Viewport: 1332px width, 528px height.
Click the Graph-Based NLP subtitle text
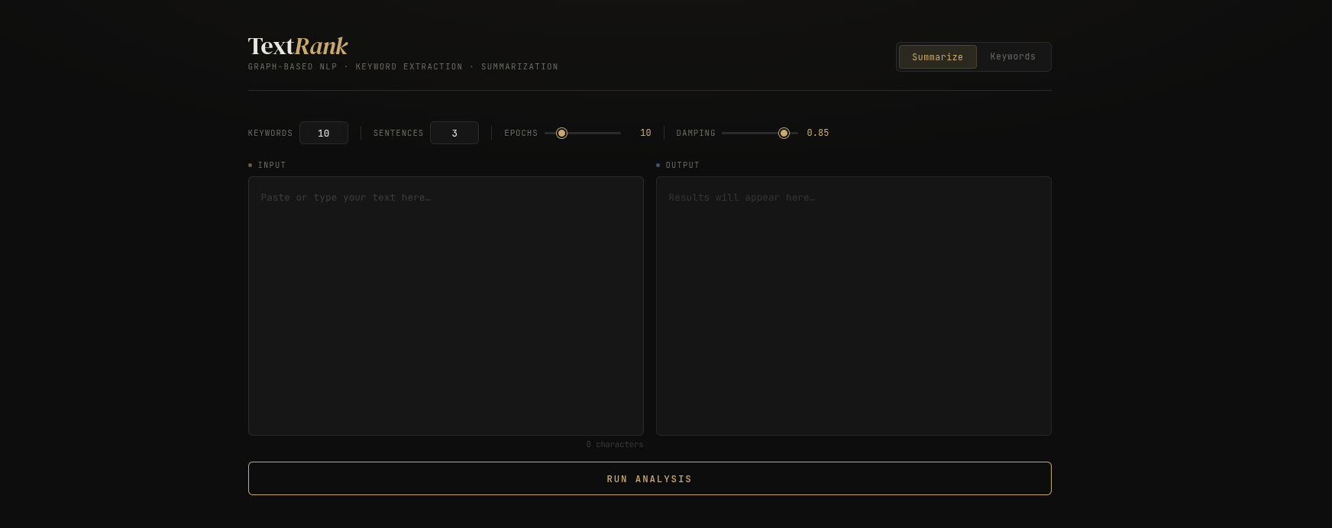coord(403,67)
